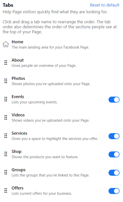Click the Home house icon
This screenshot has height=202, width=123.
6,44
